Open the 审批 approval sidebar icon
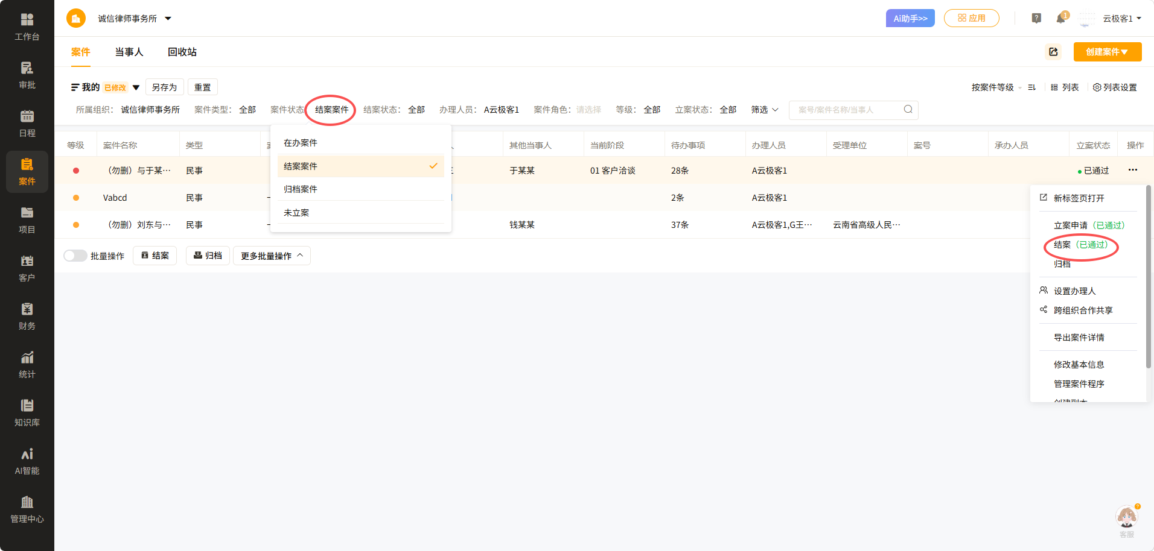Image resolution: width=1154 pixels, height=551 pixels. (x=27, y=75)
